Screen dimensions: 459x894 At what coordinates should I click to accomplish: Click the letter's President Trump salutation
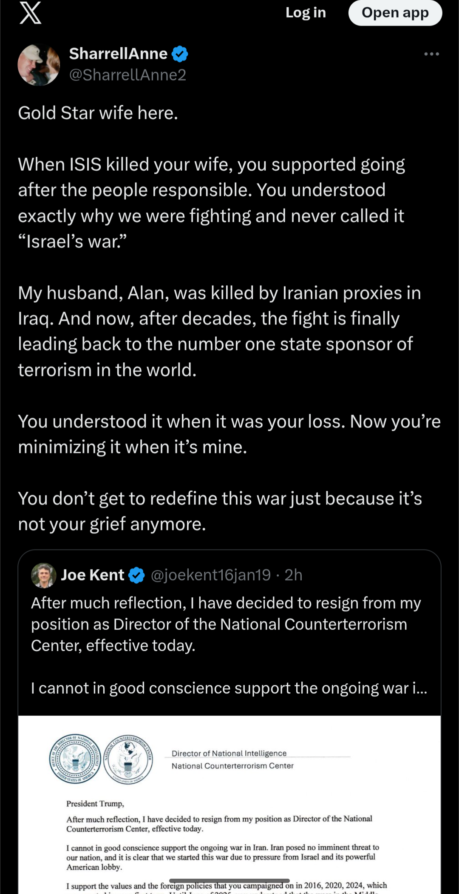95,804
